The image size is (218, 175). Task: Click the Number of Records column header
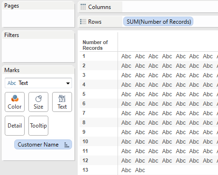coord(95,45)
